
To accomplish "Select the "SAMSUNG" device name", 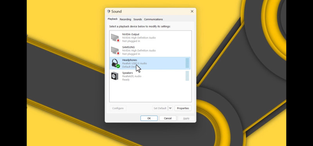I will 128,47.
